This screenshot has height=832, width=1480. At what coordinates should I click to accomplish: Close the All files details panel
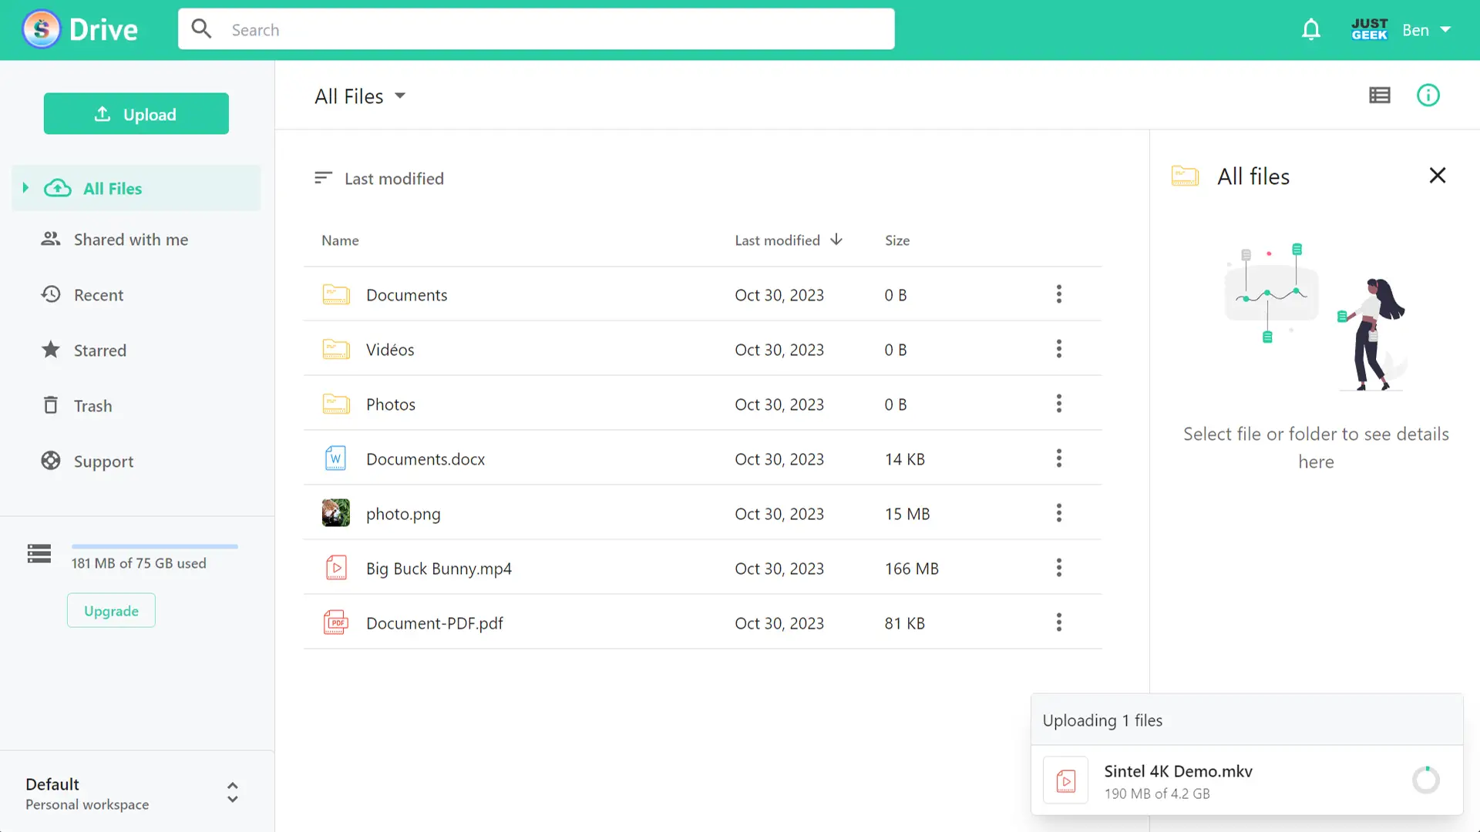(x=1438, y=176)
